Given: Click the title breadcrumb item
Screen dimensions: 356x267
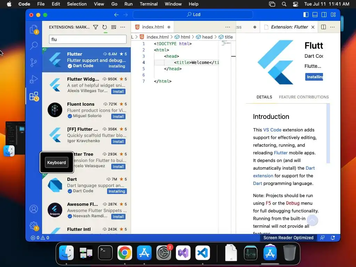Looking at the screenshot, I should 226,37.
